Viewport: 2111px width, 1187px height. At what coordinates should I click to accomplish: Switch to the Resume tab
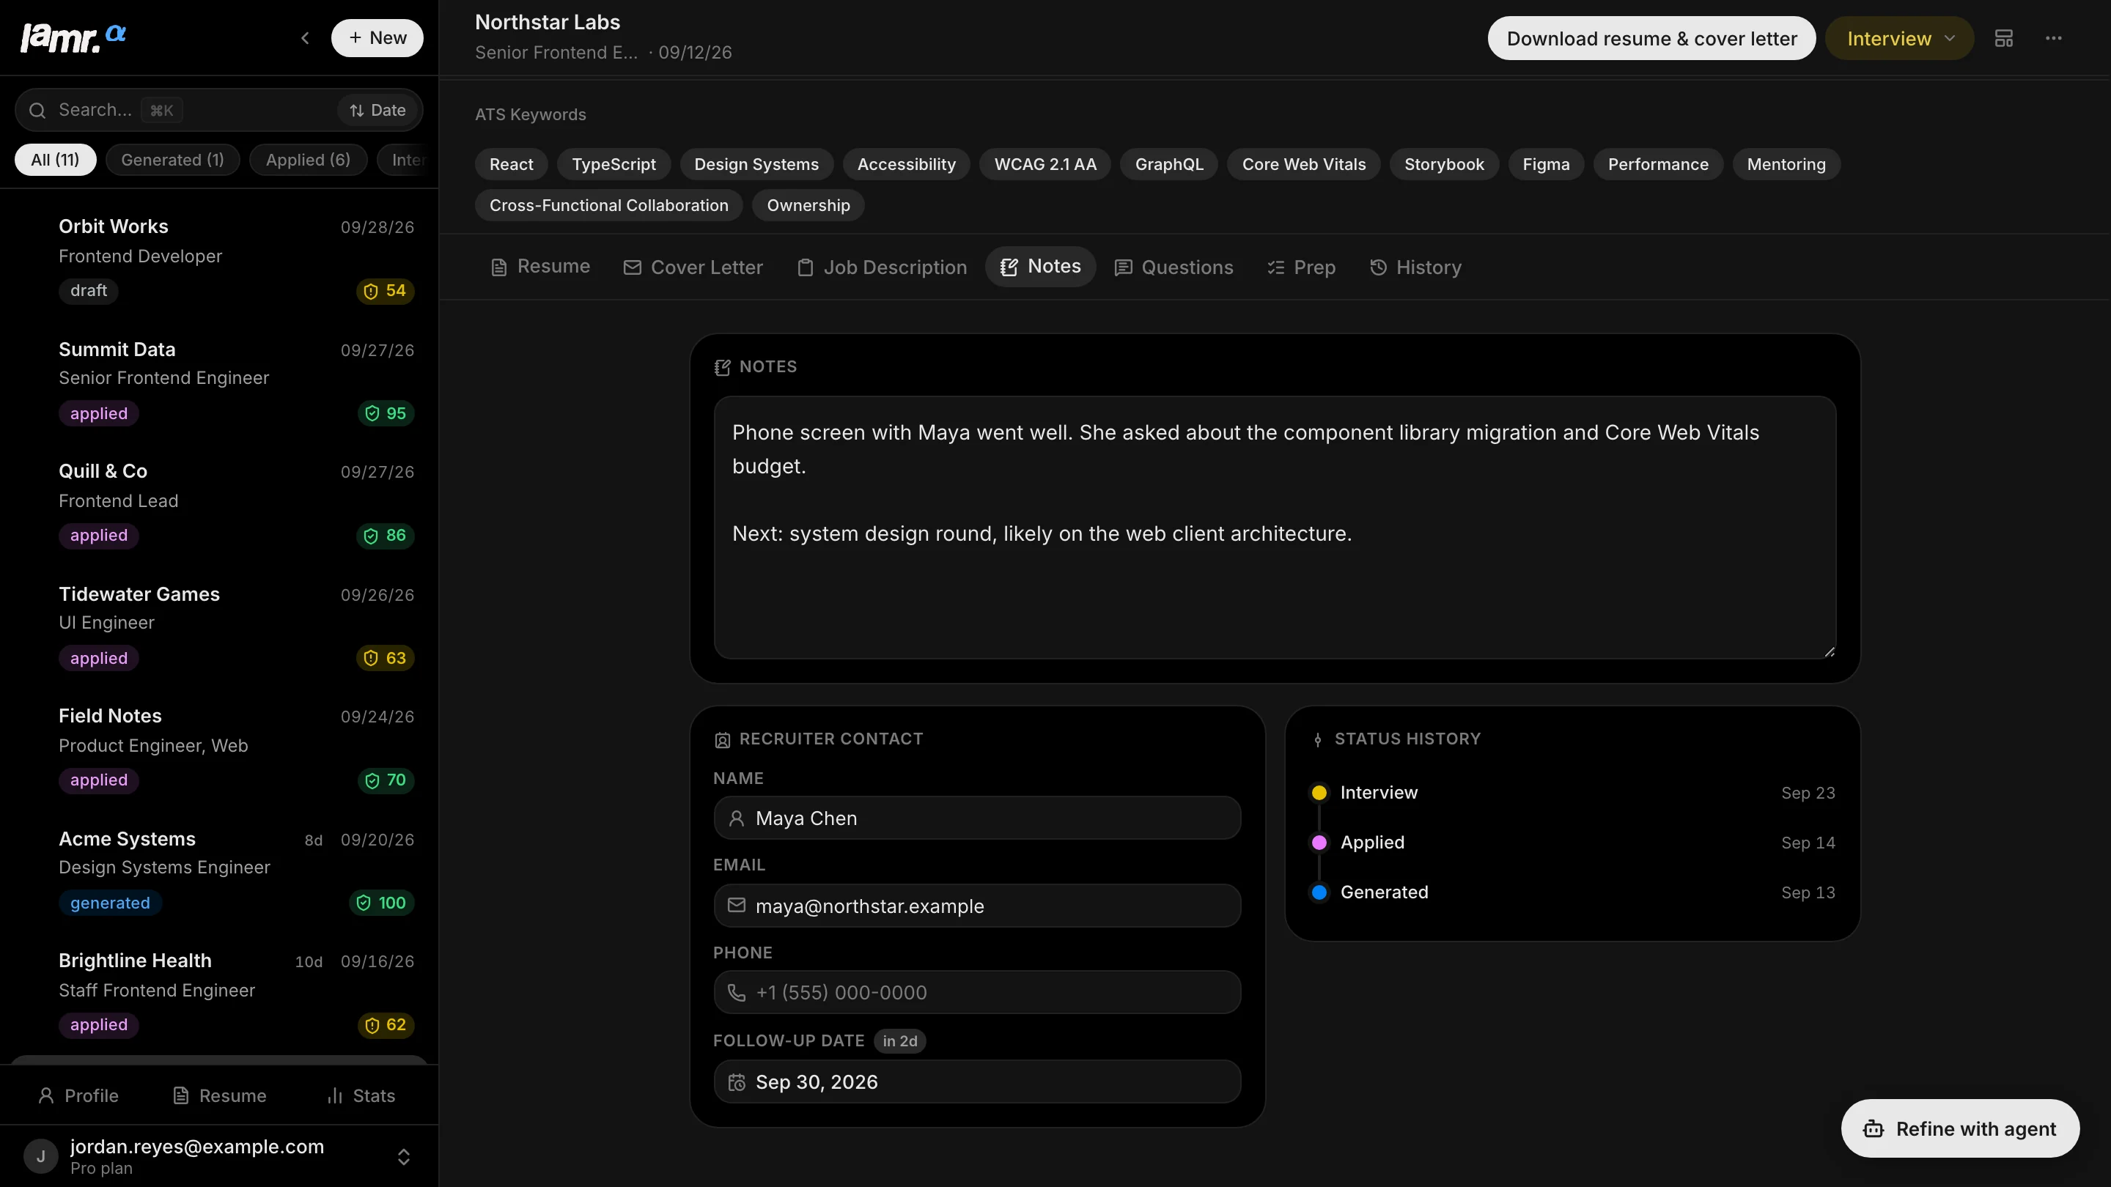click(540, 266)
